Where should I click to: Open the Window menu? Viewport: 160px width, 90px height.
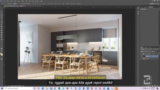click(x=37, y=1)
